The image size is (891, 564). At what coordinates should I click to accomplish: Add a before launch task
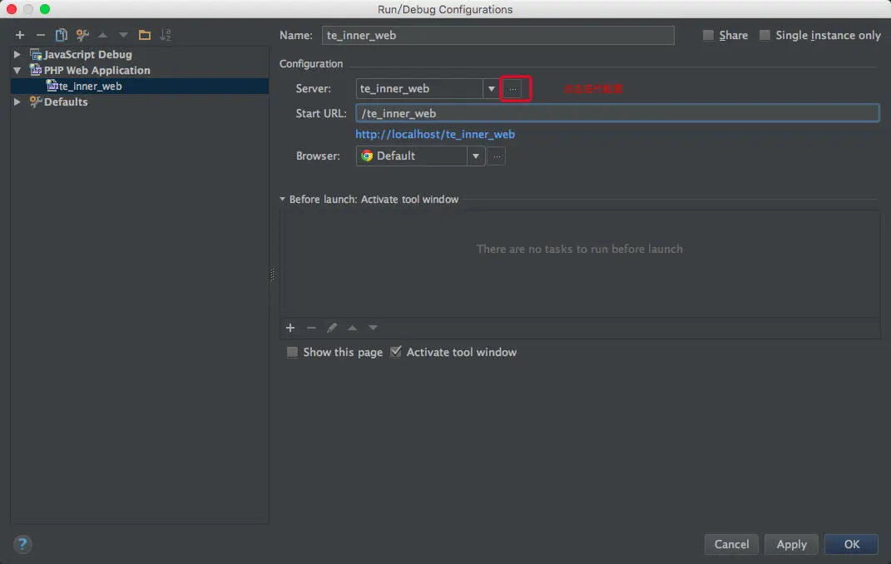click(290, 328)
